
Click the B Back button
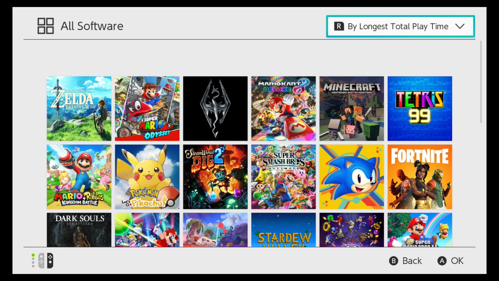click(405, 261)
